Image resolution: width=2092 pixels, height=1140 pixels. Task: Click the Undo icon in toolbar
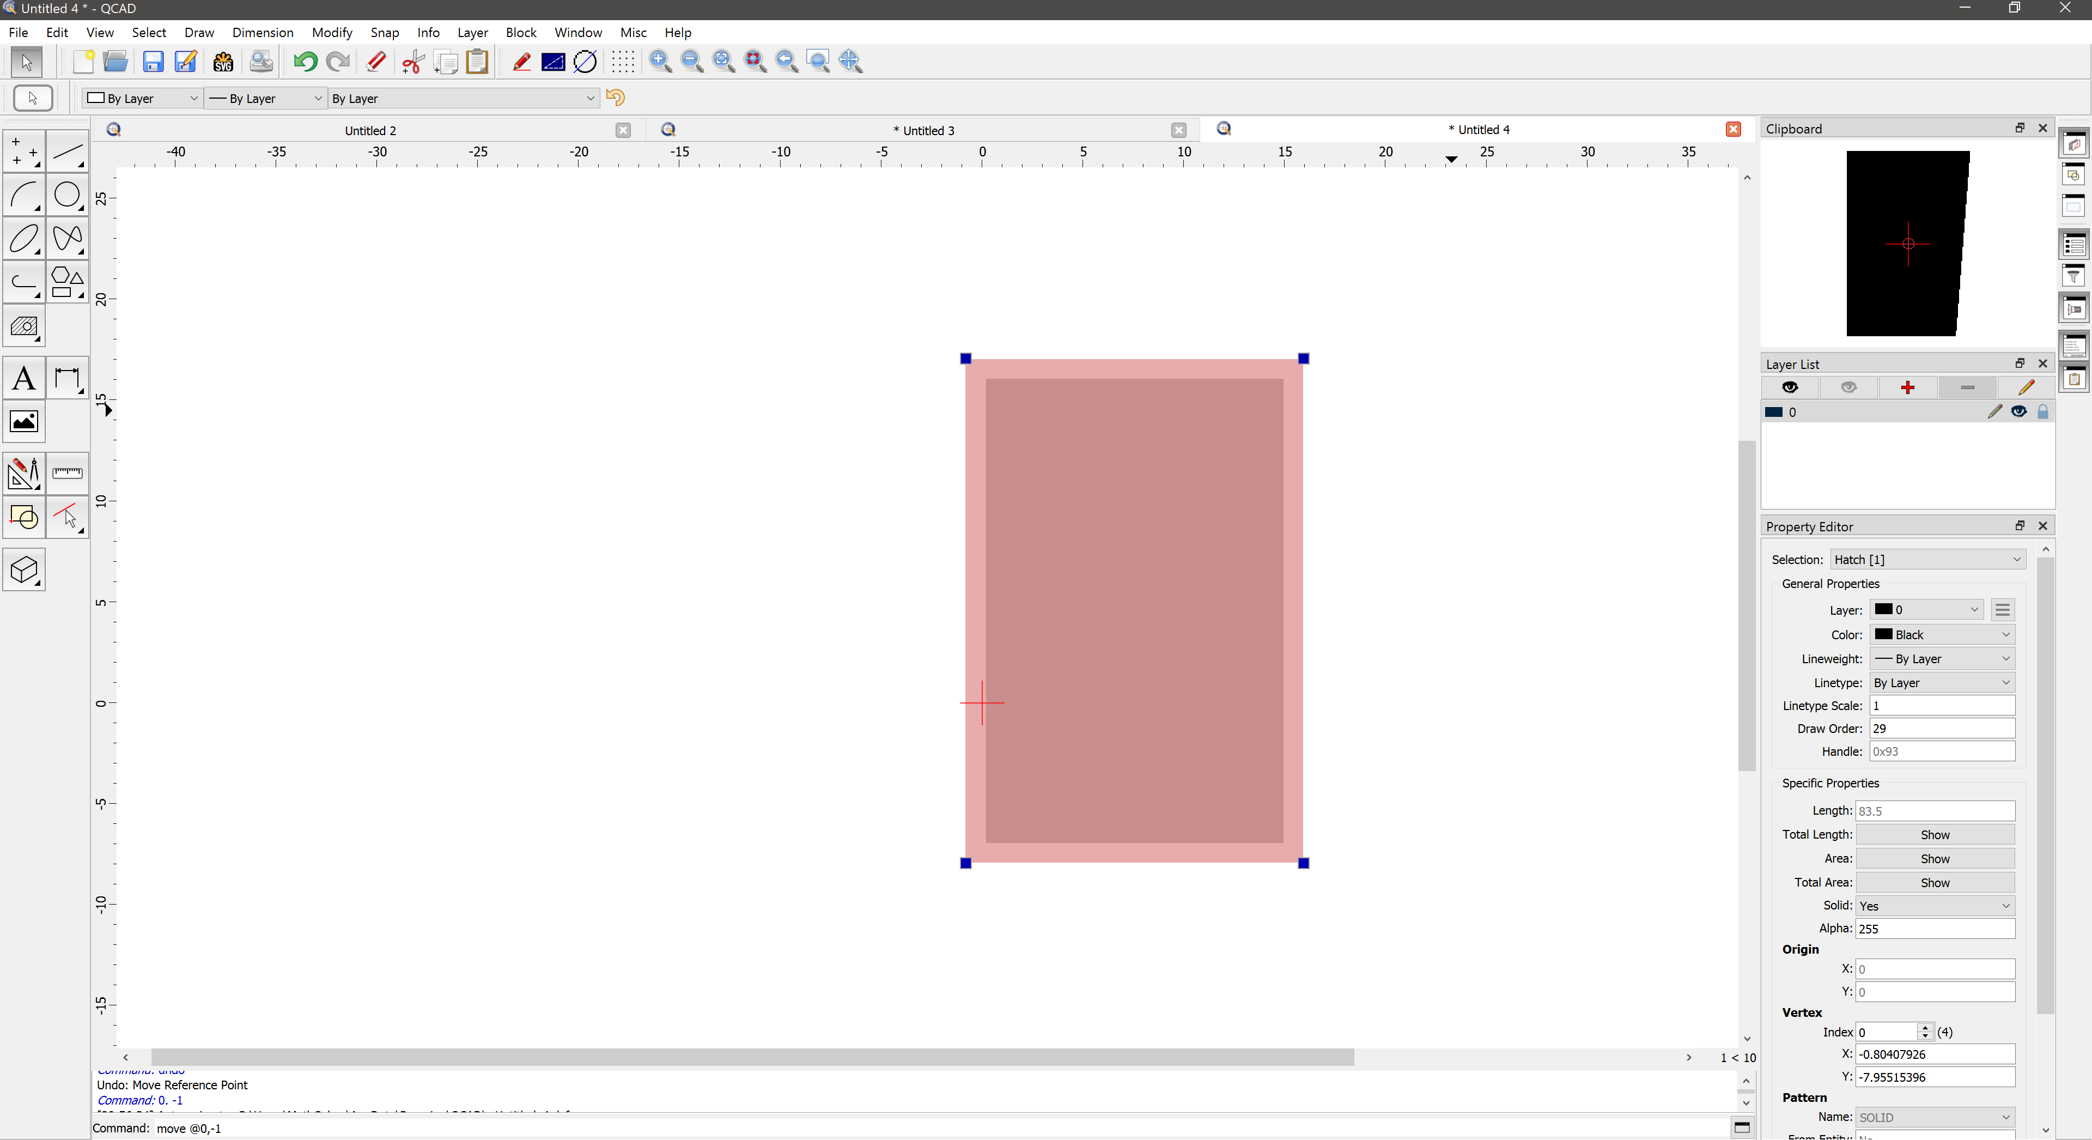(305, 62)
